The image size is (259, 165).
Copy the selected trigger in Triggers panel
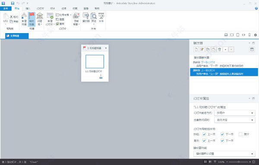pyautogui.click(x=208, y=50)
